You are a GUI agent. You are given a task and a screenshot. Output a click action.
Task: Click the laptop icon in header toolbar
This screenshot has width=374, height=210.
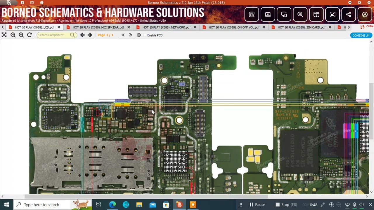[x=268, y=15]
